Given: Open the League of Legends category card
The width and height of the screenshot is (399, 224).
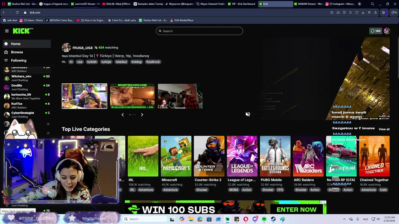Looking at the screenshot, I should tap(242, 156).
